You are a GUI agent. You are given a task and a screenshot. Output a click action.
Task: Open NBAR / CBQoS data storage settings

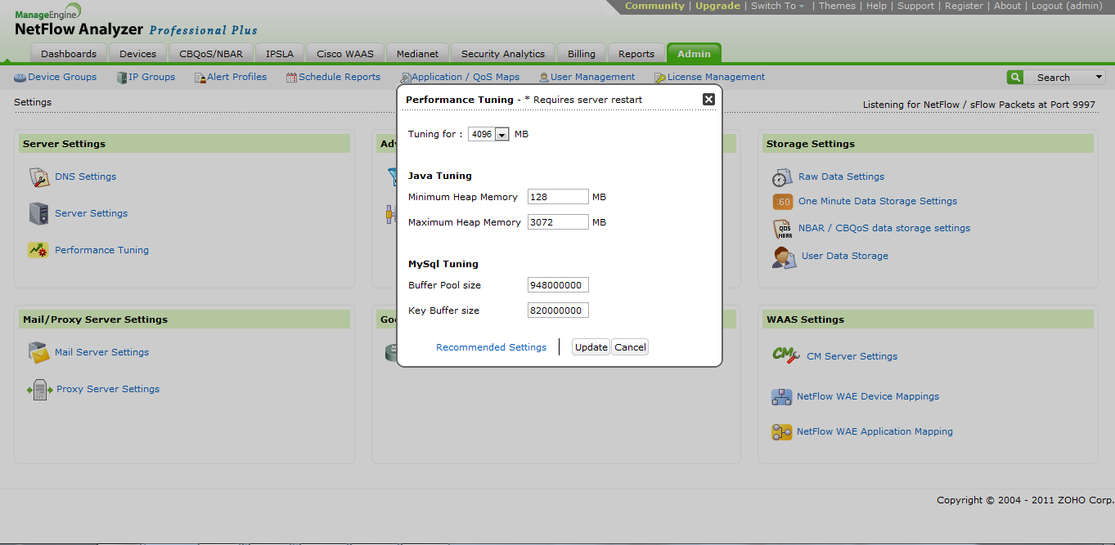[x=884, y=228]
